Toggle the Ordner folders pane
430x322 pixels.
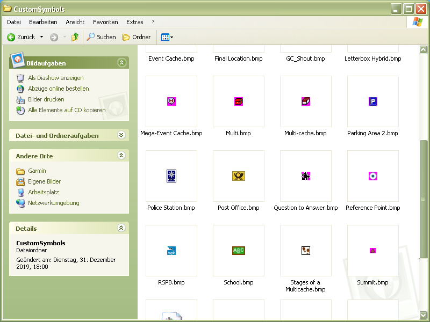pos(137,37)
